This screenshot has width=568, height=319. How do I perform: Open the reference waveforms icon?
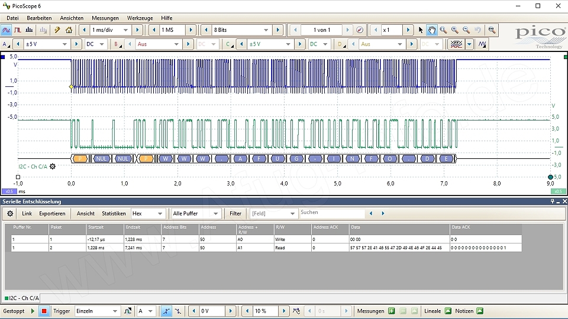[482, 44]
